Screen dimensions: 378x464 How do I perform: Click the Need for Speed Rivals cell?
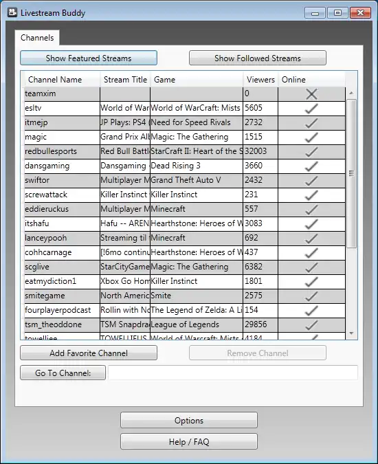click(x=197, y=122)
